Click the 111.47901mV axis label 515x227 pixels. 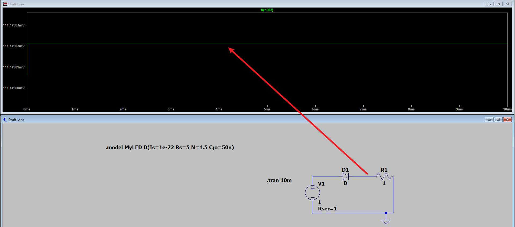(14, 67)
